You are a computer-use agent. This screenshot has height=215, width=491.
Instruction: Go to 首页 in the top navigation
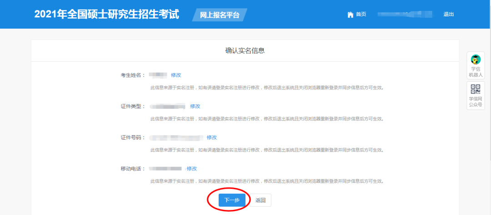[361, 15]
